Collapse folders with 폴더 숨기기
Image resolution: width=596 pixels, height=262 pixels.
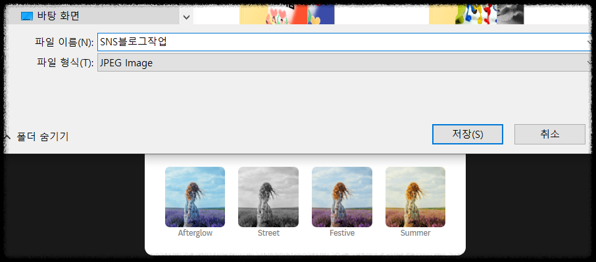click(37, 137)
